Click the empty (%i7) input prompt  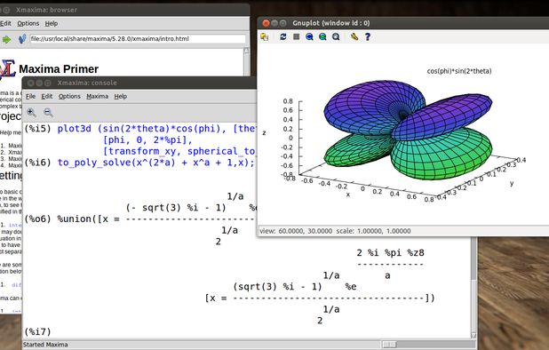point(37,331)
